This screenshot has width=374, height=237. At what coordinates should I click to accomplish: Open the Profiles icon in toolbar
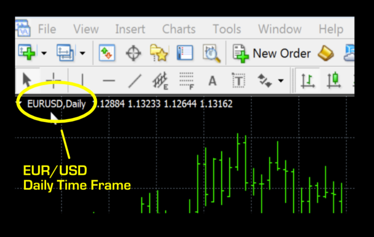(x=65, y=53)
